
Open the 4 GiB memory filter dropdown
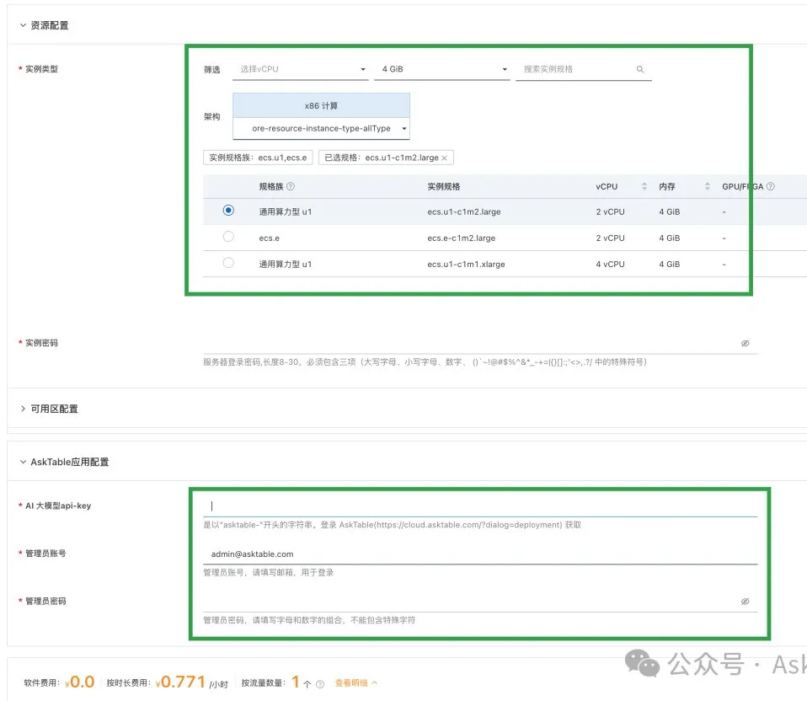pos(504,69)
